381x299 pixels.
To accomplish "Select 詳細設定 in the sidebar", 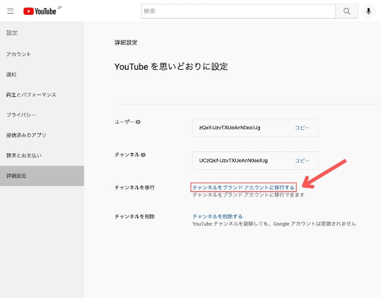I will tap(42, 175).
